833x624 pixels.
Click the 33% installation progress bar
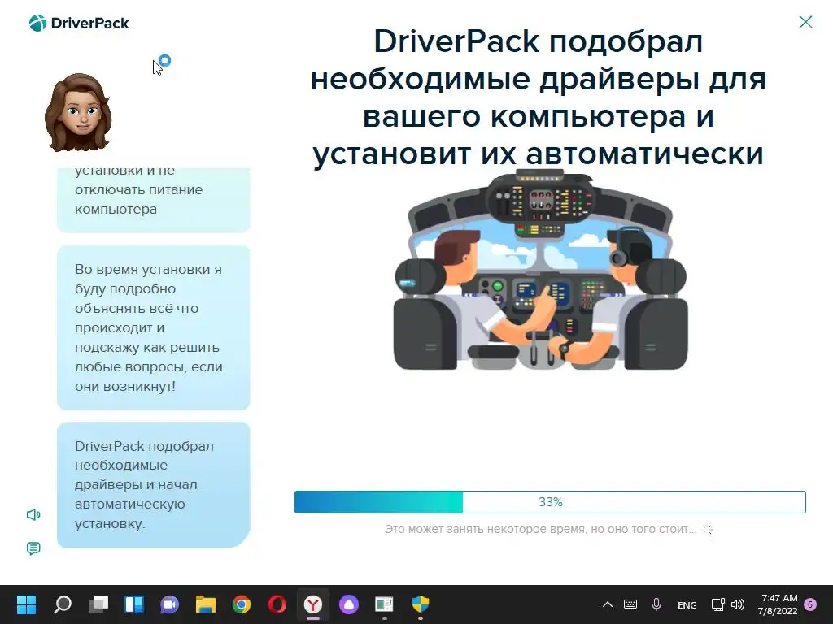point(550,502)
